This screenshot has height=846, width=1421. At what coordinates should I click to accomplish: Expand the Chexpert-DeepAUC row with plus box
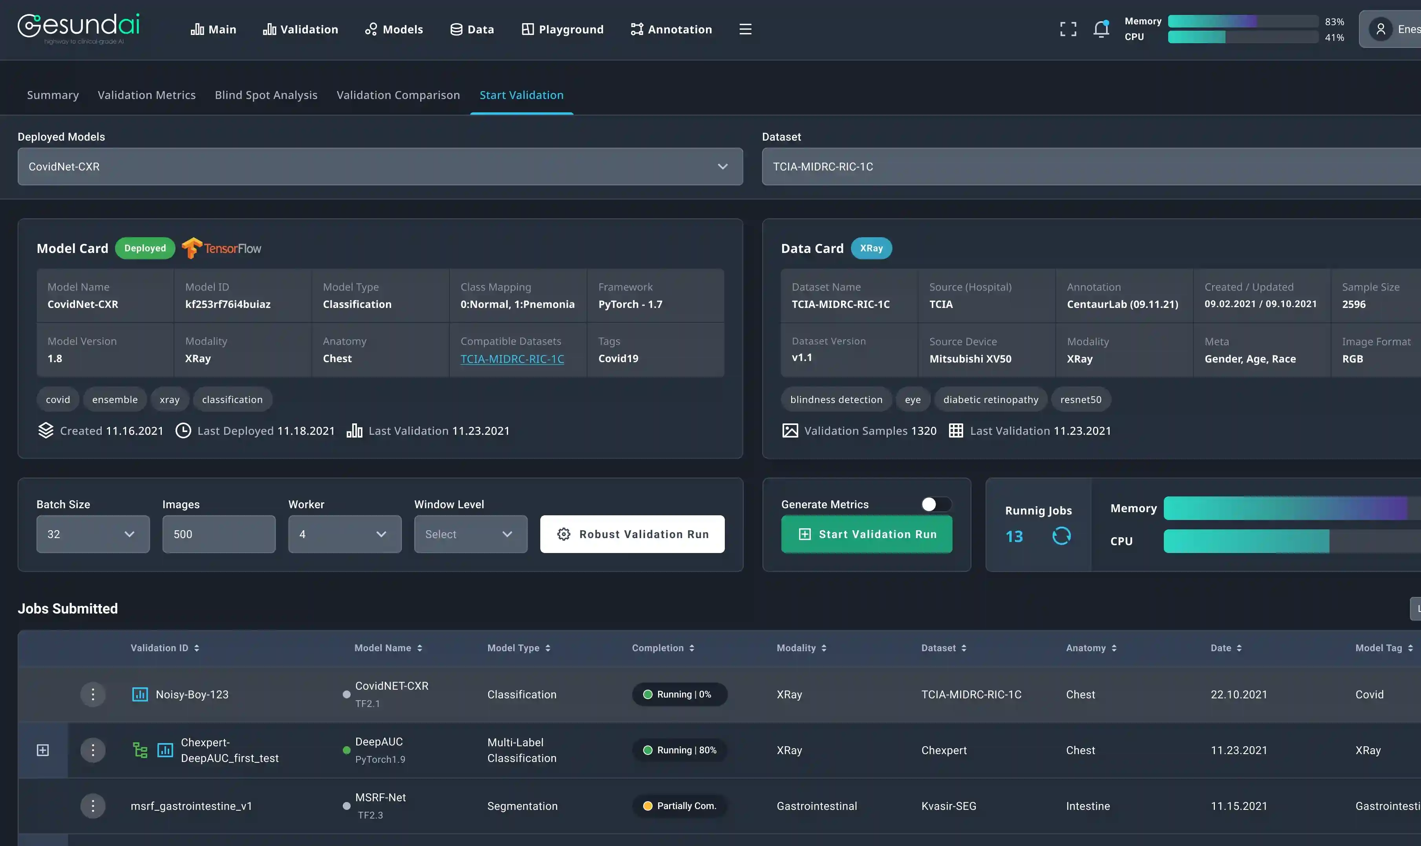click(43, 750)
